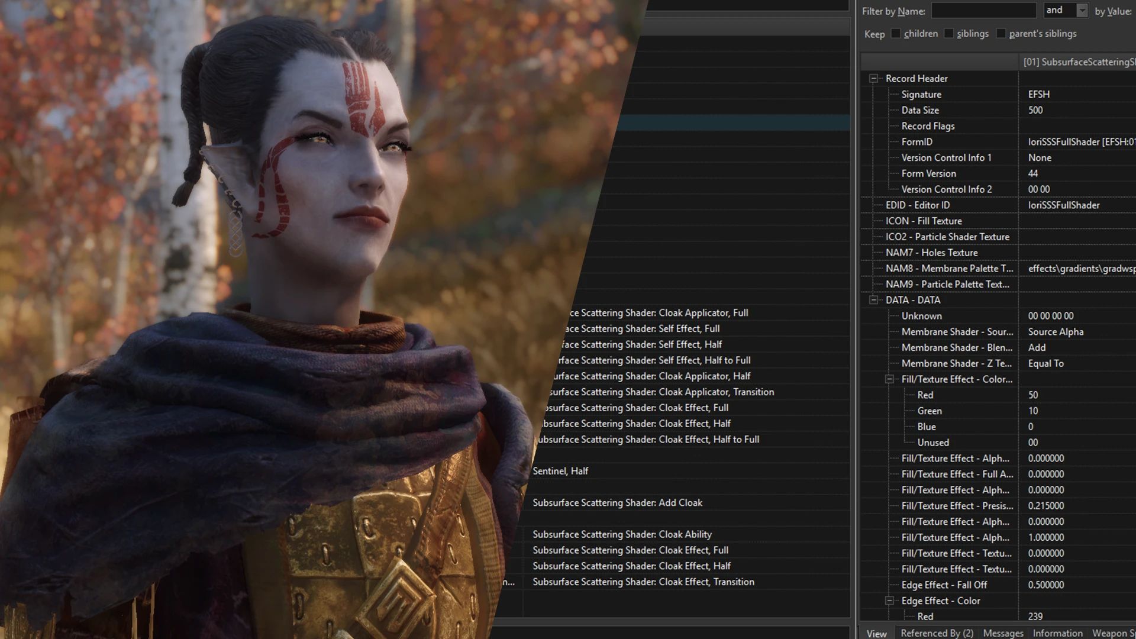The image size is (1136, 639).
Task: Select the Sentinel, Half record entry
Action: pyautogui.click(x=560, y=471)
